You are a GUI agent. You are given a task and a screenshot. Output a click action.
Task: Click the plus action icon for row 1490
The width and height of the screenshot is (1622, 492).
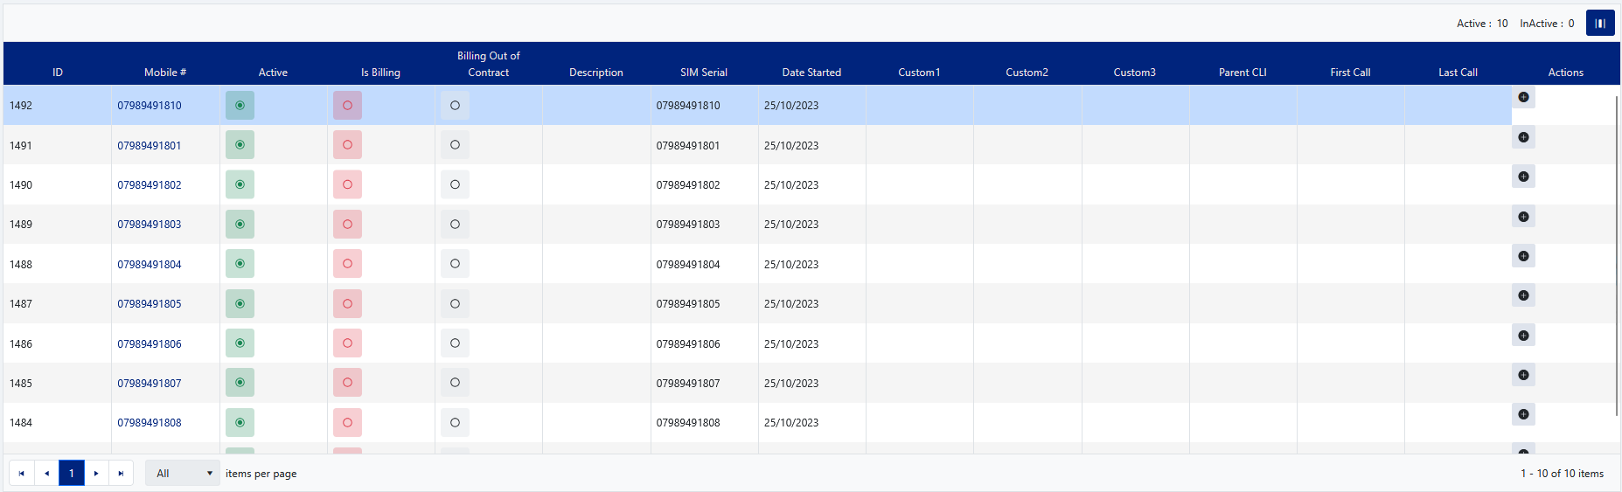point(1523,177)
